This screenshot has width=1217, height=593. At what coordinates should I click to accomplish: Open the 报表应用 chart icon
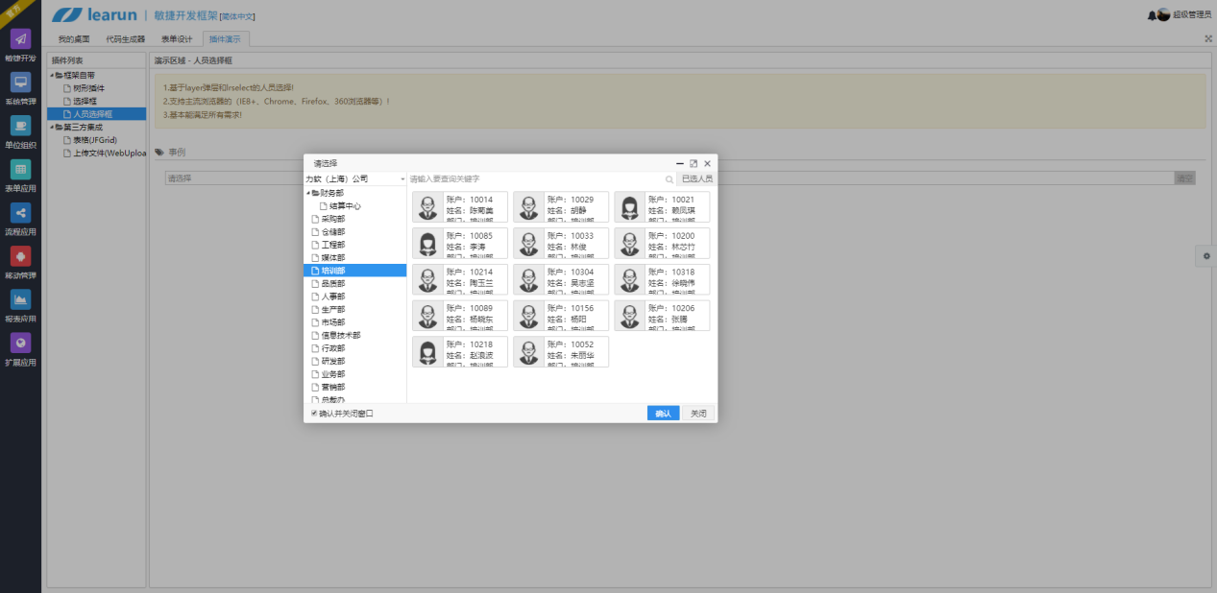coord(20,299)
